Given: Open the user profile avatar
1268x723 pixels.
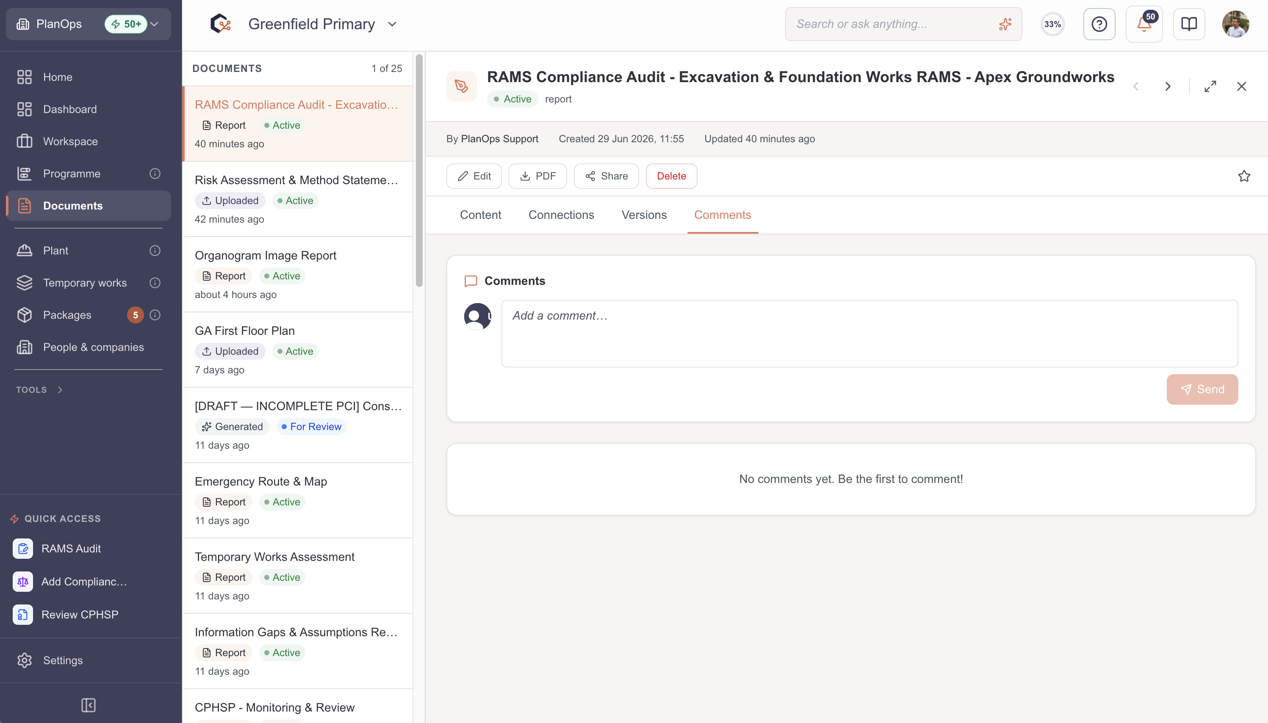Looking at the screenshot, I should point(1235,24).
